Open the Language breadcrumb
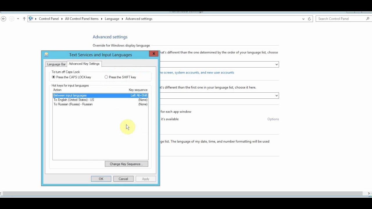 (x=112, y=19)
